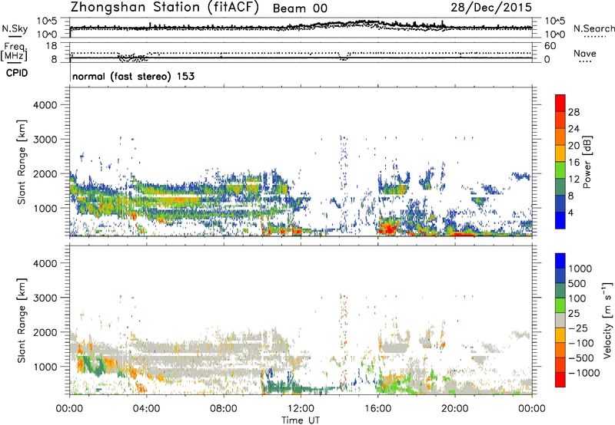Click the gray segment of Velocity colorbar

[x=560, y=321]
